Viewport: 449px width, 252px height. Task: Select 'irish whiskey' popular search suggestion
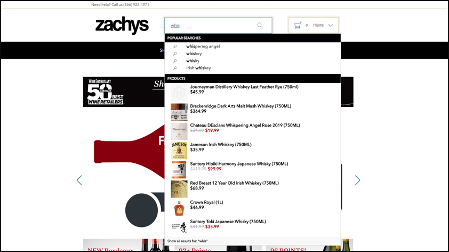click(198, 68)
